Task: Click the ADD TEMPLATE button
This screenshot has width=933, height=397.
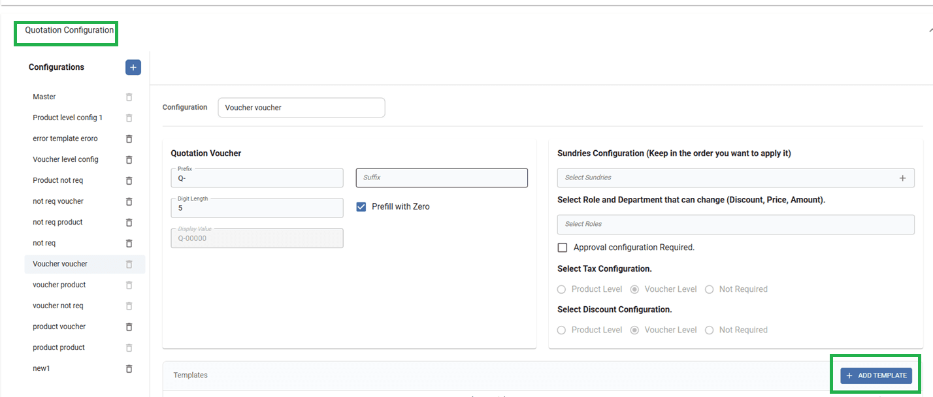Action: click(x=876, y=375)
